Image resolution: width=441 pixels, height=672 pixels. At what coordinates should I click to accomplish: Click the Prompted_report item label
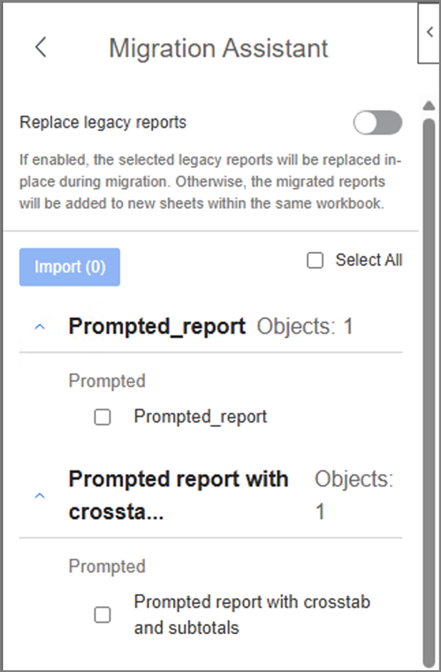pyautogui.click(x=201, y=416)
